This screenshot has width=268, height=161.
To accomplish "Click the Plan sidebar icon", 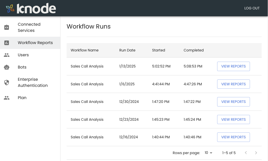I will tap(7, 98).
